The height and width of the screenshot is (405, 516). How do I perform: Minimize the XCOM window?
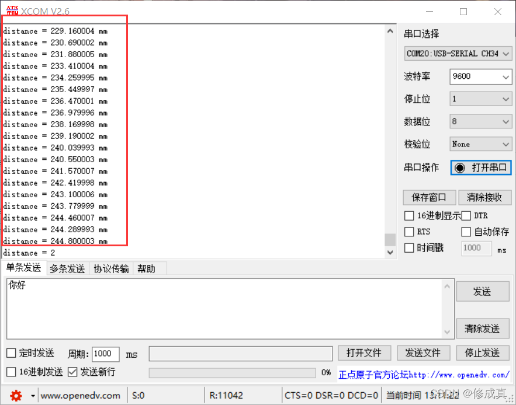click(429, 12)
